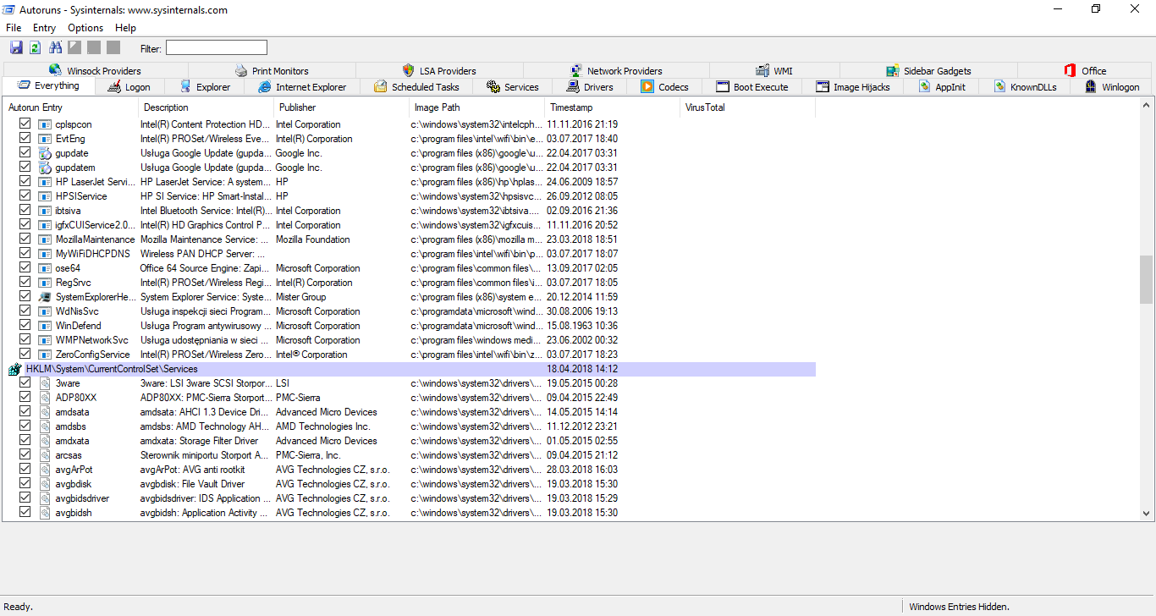Select the arcsas driver name
1156x616 pixels.
(x=69, y=455)
